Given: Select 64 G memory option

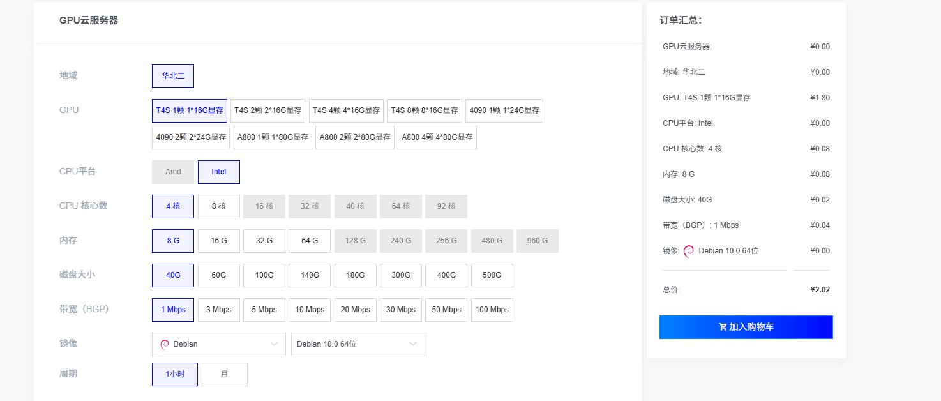Looking at the screenshot, I should [310, 241].
